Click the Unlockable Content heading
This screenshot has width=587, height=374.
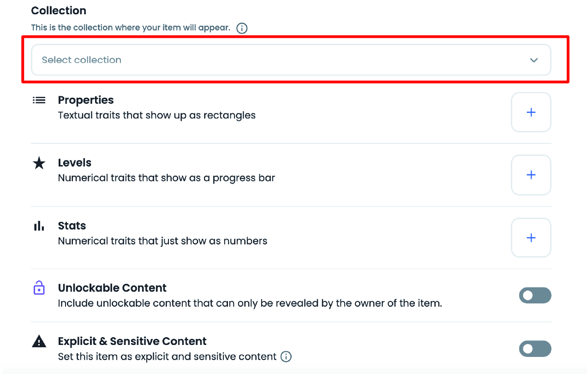click(x=112, y=288)
